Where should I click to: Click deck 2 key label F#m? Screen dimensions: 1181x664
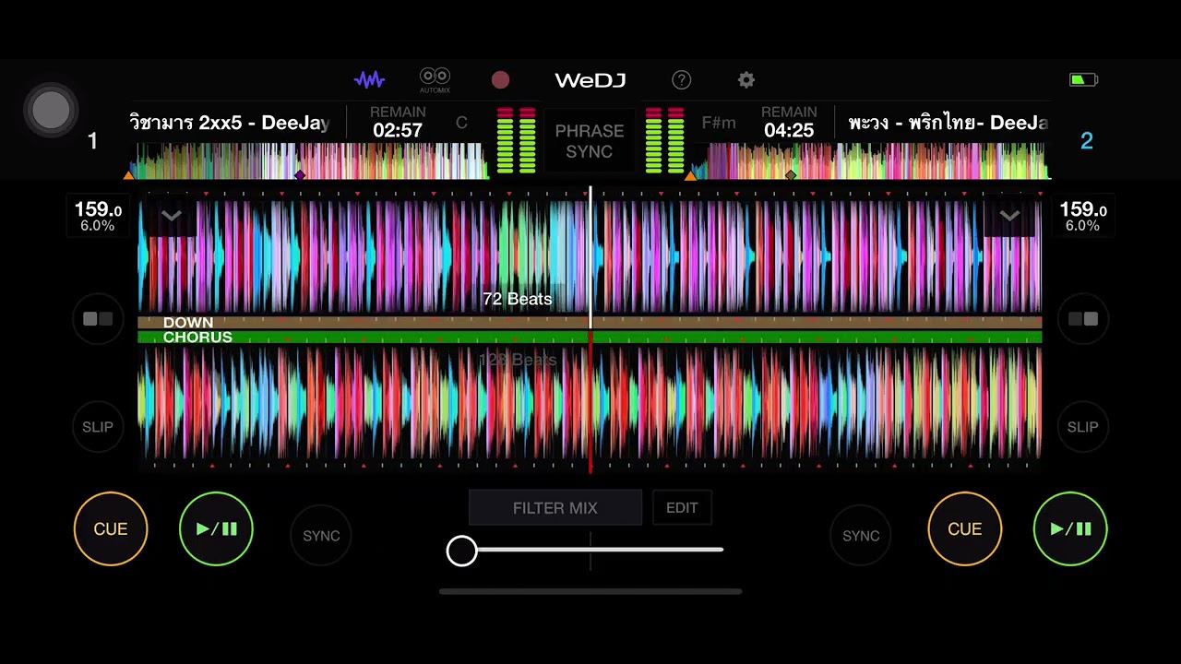point(719,123)
